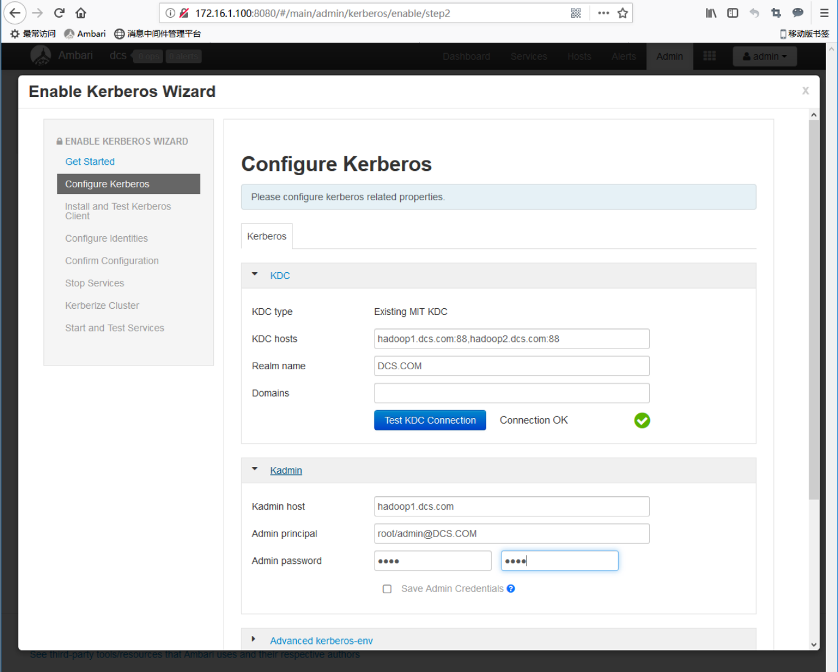Enable Save Admin Credentials checkbox
838x672 pixels.
(387, 589)
